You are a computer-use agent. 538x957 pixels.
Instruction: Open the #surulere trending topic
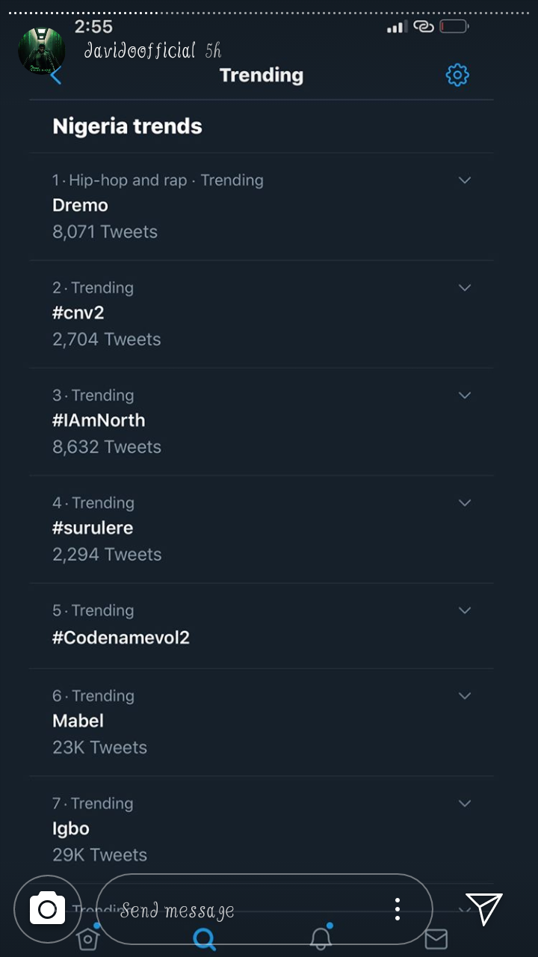click(93, 528)
